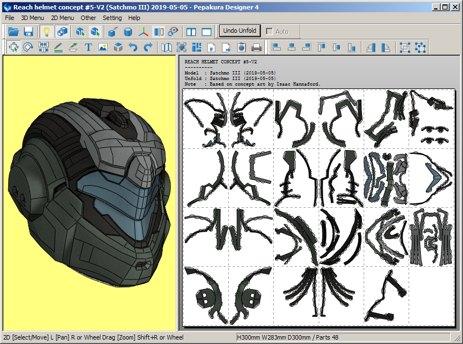This screenshot has height=344, width=463.
Task: Open the 3D Menu
Action: coord(33,18)
